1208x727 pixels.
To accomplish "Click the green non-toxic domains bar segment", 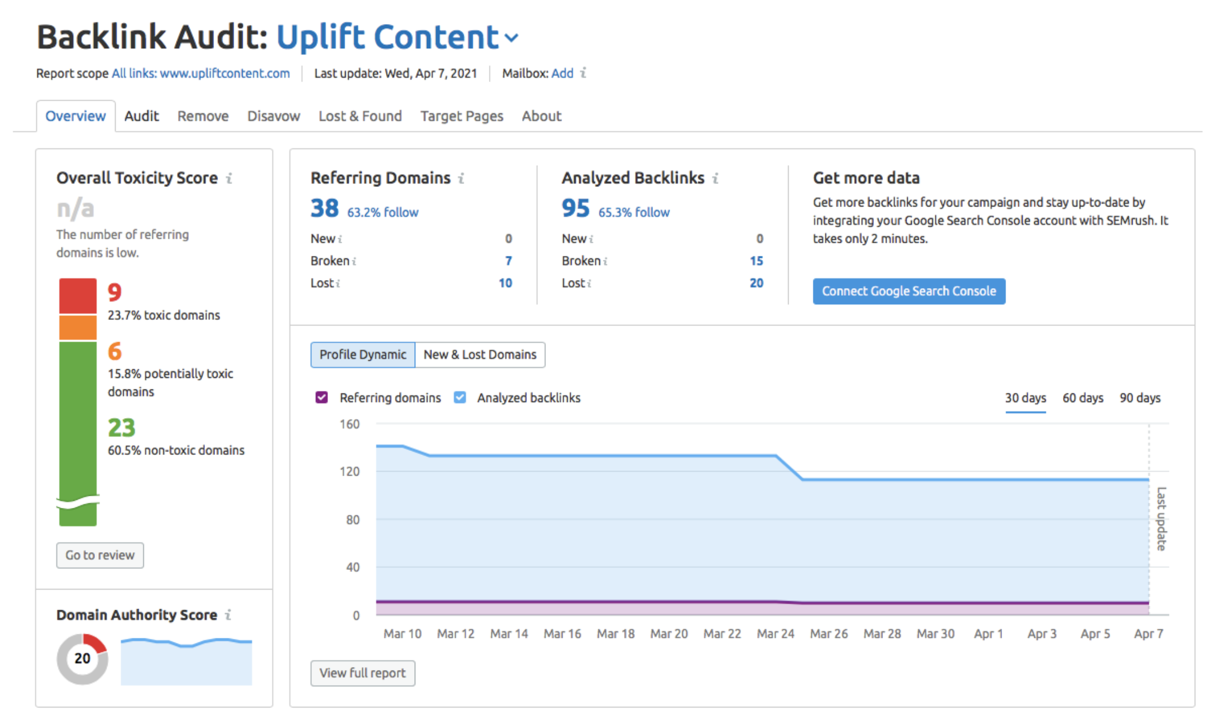I will [78, 434].
